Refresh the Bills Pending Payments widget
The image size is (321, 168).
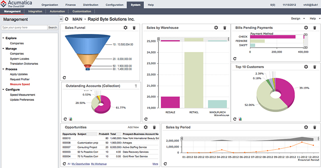235,58
